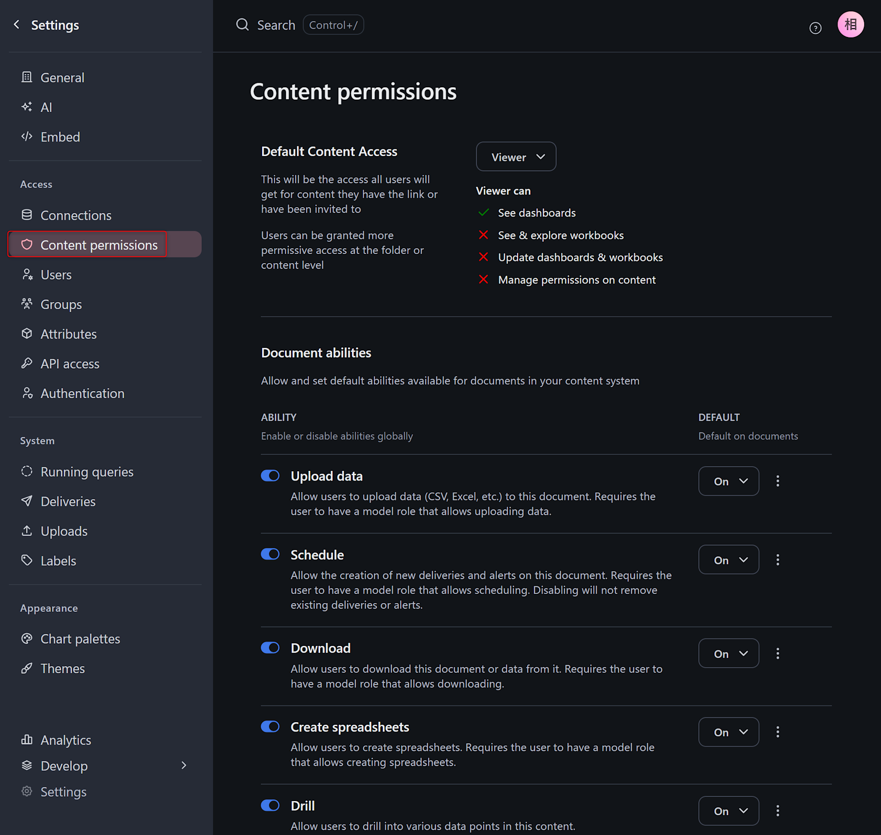Open Running queries page
881x835 pixels.
[87, 472]
